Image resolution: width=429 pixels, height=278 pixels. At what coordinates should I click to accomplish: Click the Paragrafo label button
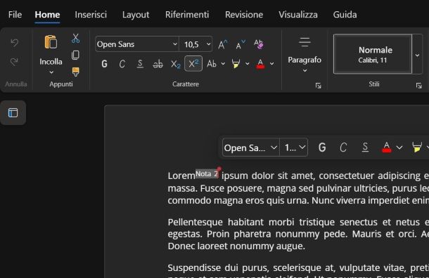click(x=305, y=60)
